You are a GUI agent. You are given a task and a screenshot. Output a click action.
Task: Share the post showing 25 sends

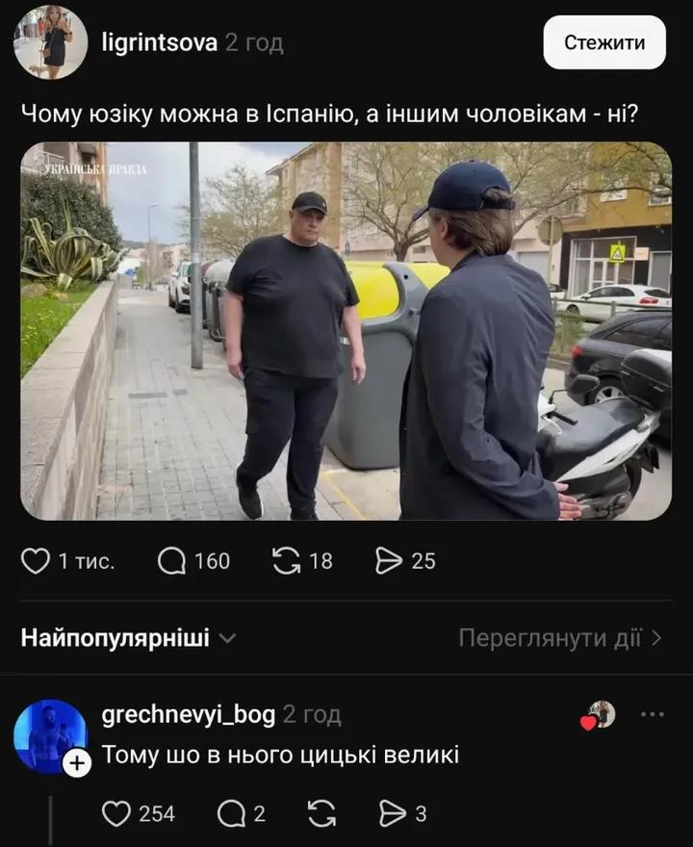coord(389,561)
